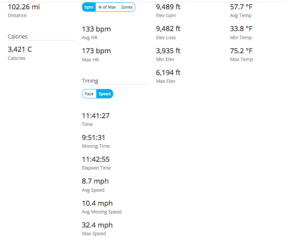The width and height of the screenshot is (286, 238).
Task: Select the 9,489 ft Elev Gain value
Action: [x=168, y=7]
